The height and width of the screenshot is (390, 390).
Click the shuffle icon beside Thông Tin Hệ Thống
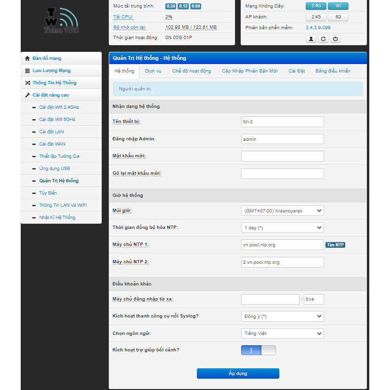[x=27, y=83]
